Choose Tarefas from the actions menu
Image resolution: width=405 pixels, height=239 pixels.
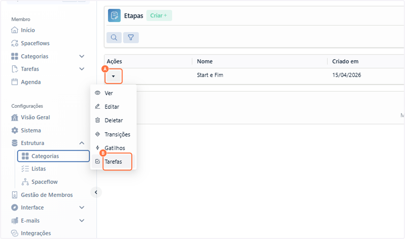[x=113, y=162]
